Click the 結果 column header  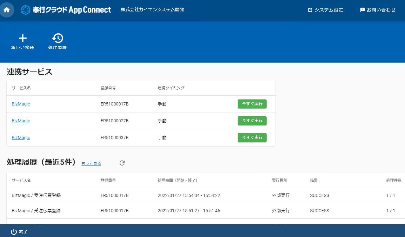[314, 180]
